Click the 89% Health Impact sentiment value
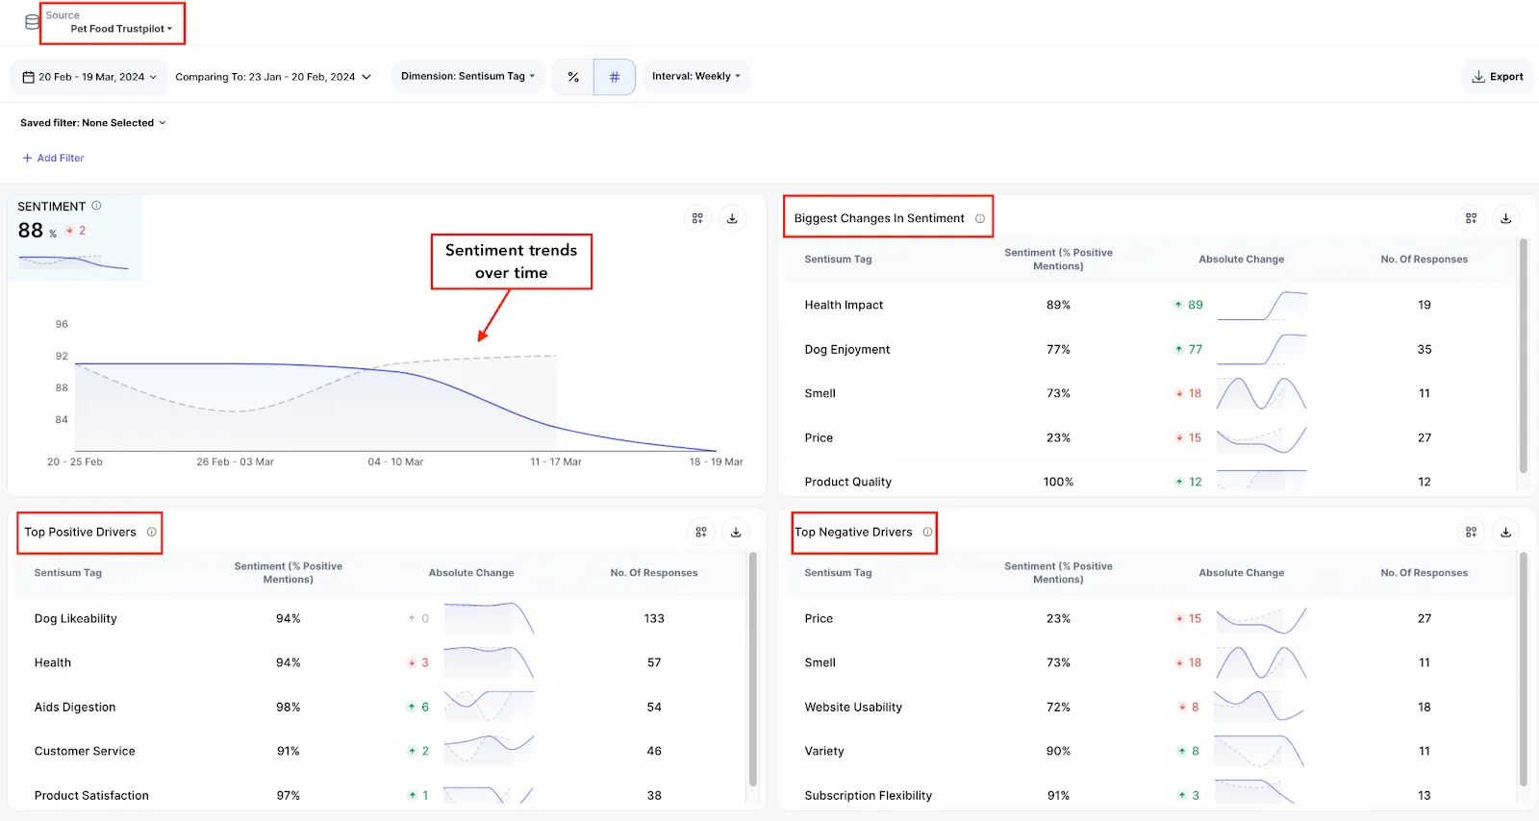This screenshot has height=821, width=1539. 1058,305
